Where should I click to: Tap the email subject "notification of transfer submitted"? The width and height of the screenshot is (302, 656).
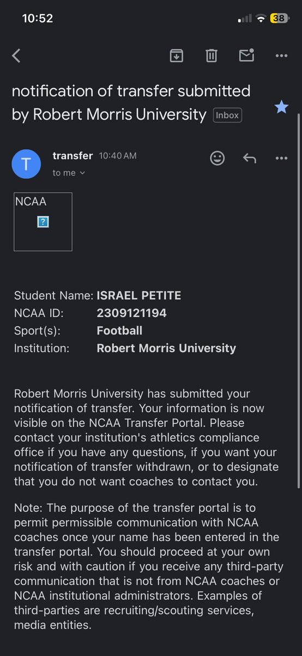(131, 91)
